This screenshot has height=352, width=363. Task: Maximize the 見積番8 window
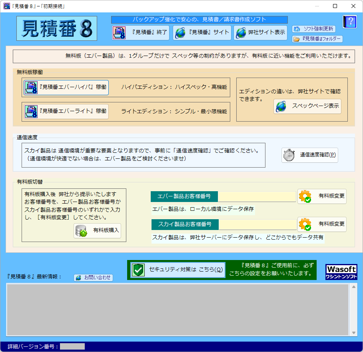(x=335, y=6)
